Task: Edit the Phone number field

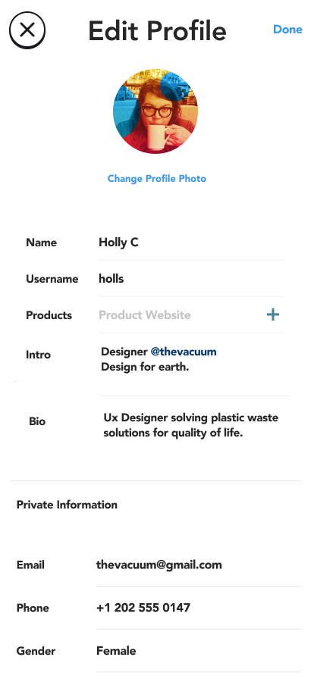Action: (x=198, y=608)
